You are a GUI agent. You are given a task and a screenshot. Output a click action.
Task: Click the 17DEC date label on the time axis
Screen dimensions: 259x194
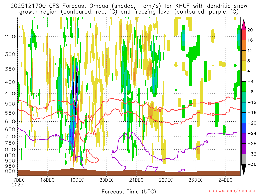(x=18, y=180)
